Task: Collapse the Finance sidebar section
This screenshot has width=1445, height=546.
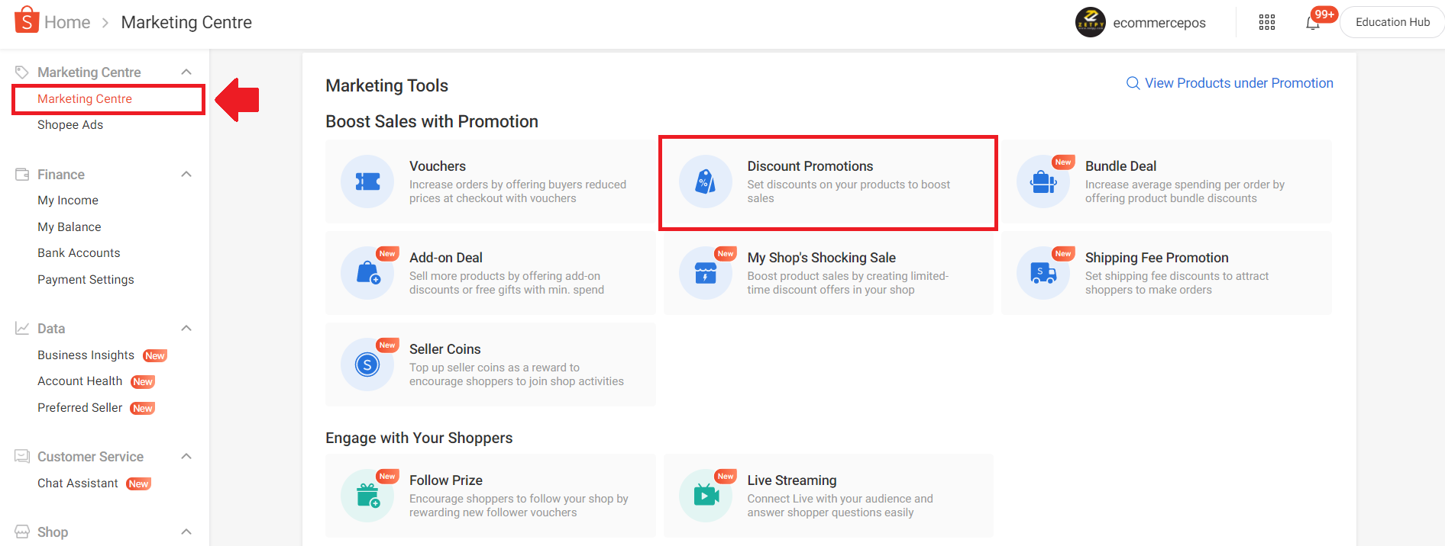Action: click(x=186, y=174)
